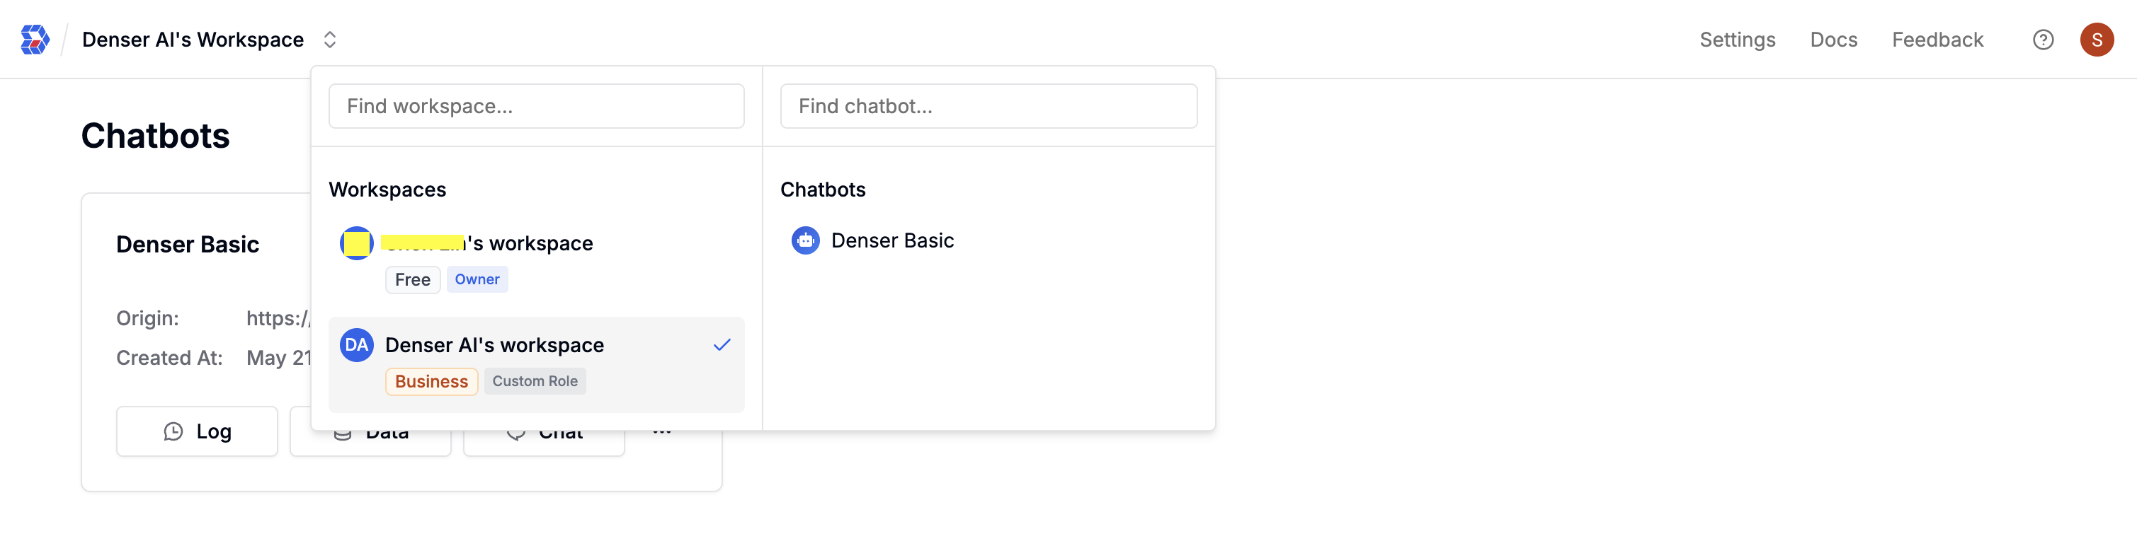Toggle the workspace switcher chevrons

coord(329,40)
